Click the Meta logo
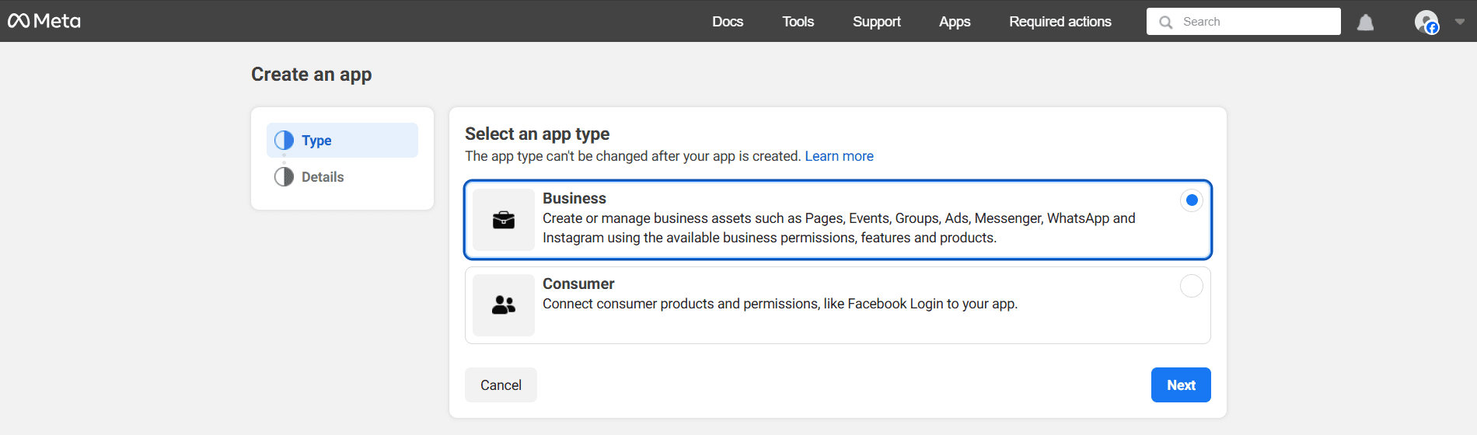 click(44, 21)
